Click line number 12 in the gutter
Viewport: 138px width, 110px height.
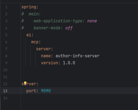pyautogui.click(x=5, y=84)
